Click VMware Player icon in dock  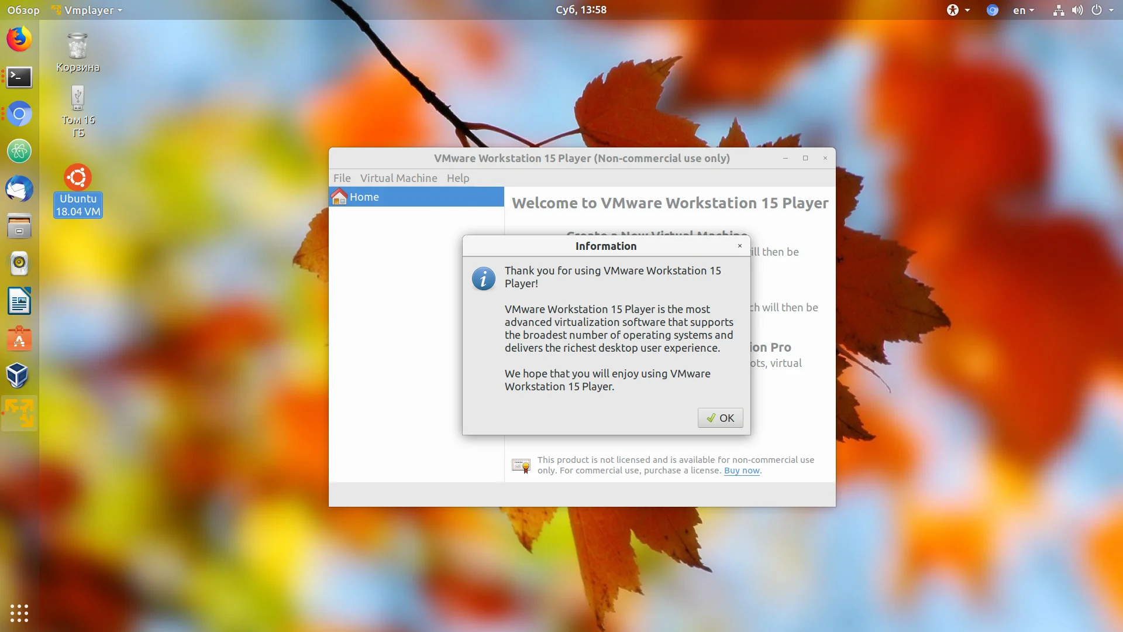19,413
